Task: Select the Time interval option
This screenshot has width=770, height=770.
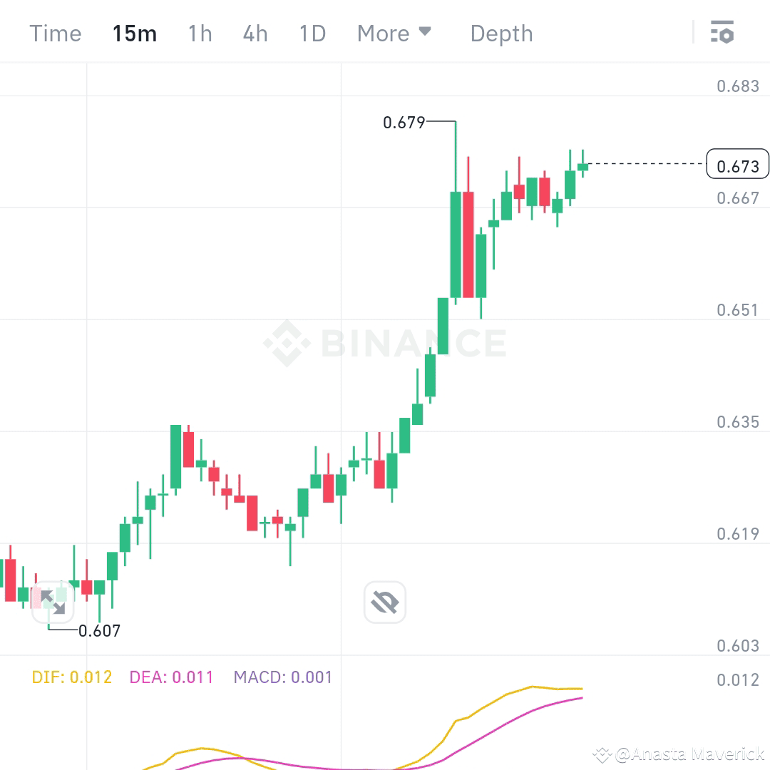Action: [x=55, y=33]
